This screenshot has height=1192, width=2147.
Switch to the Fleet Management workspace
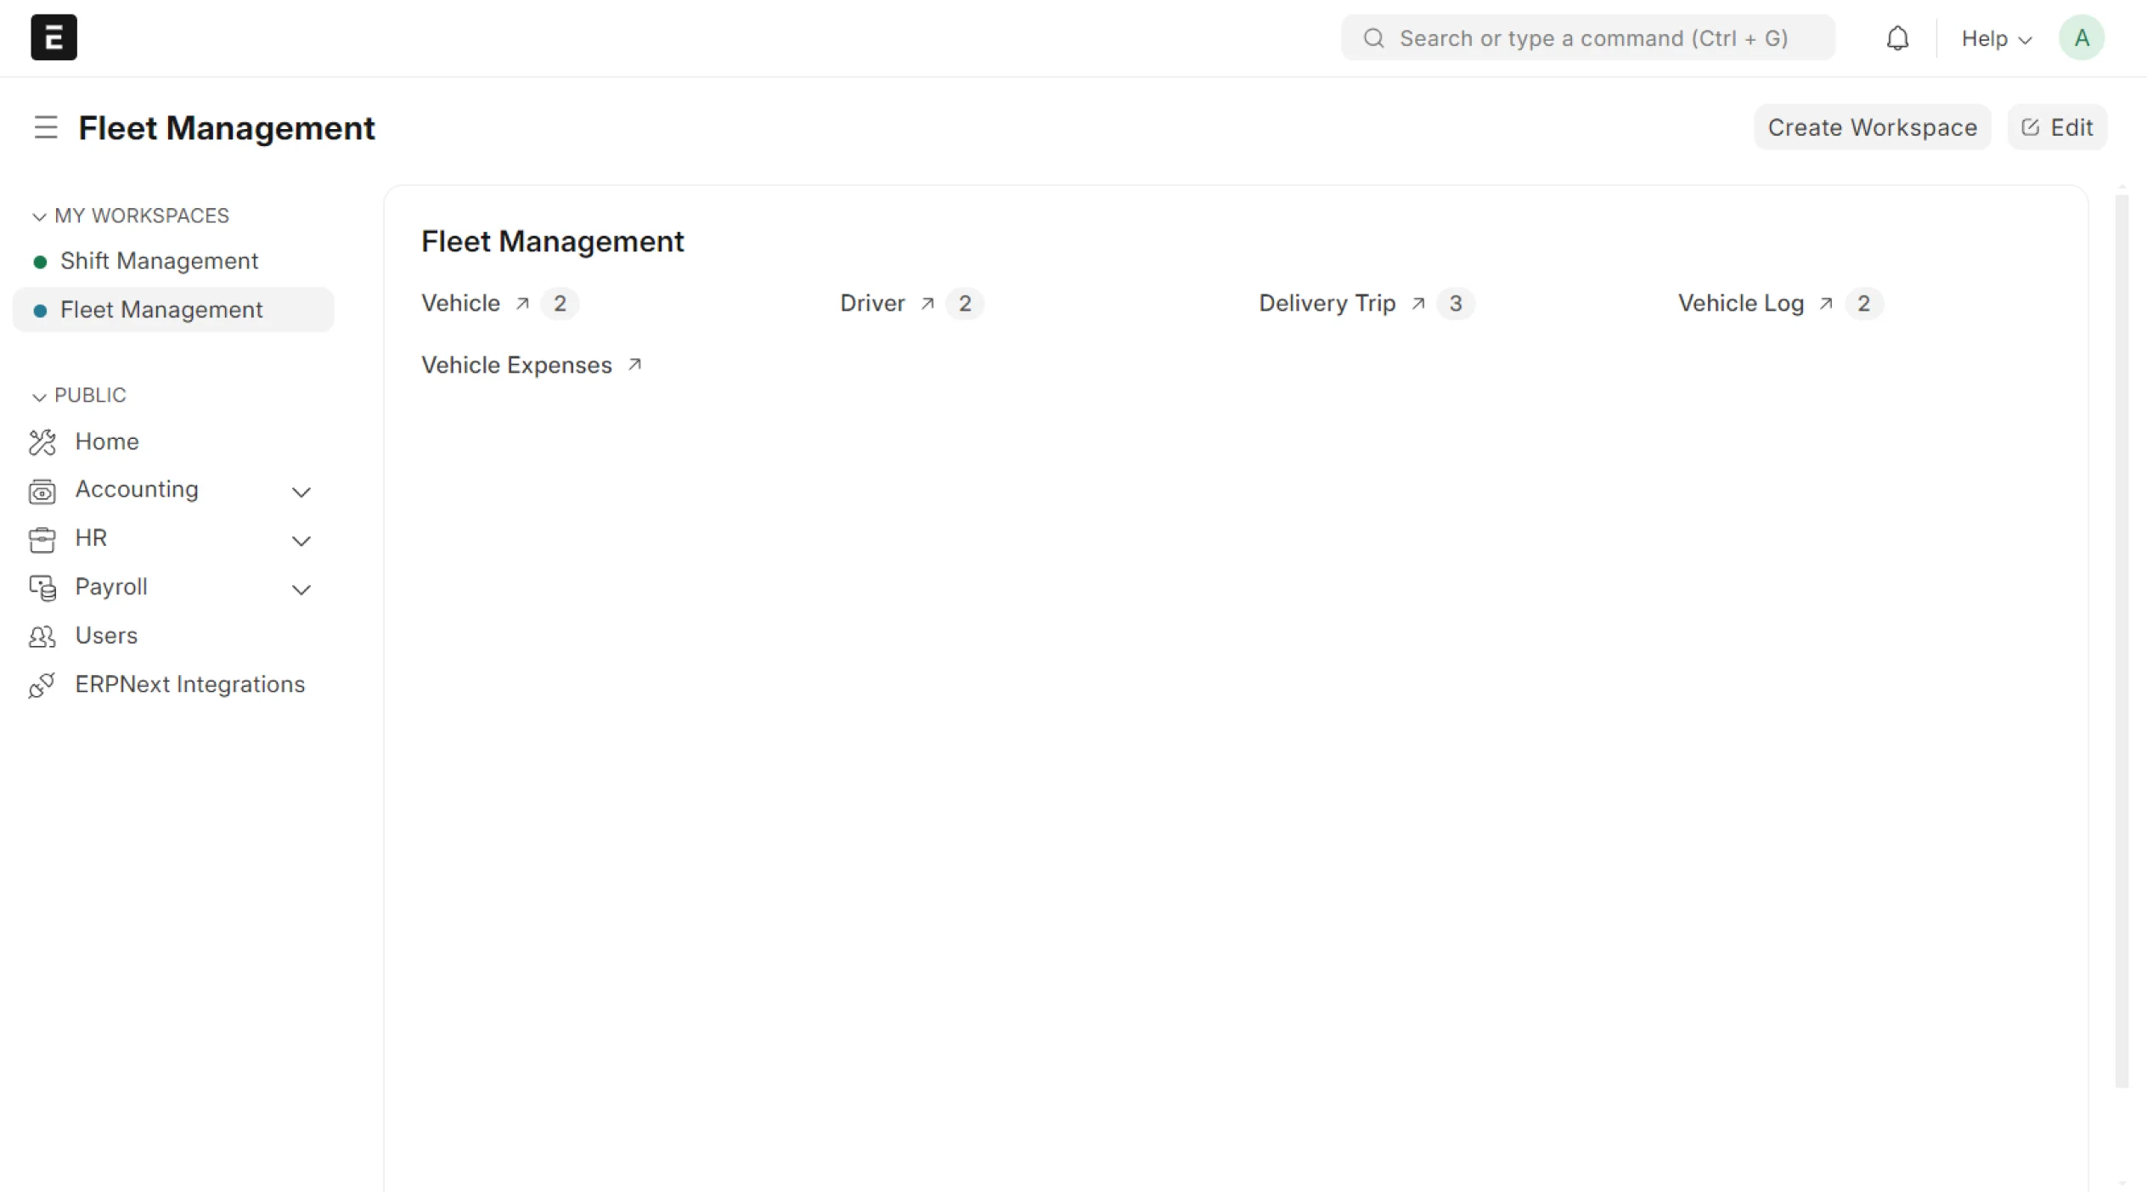pos(162,309)
